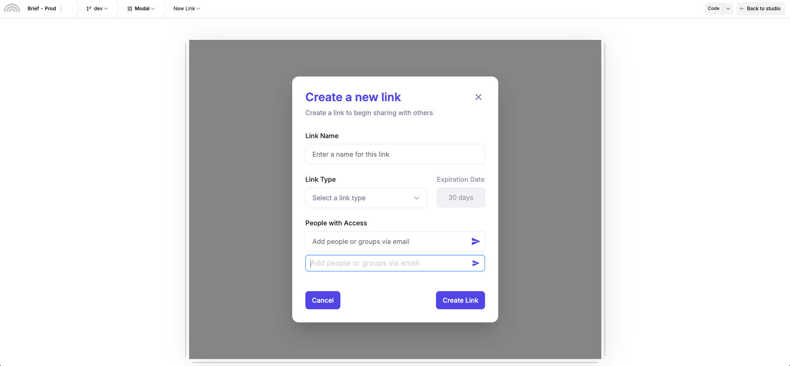
Task: Open the Modal component dropdown
Action: point(153,9)
